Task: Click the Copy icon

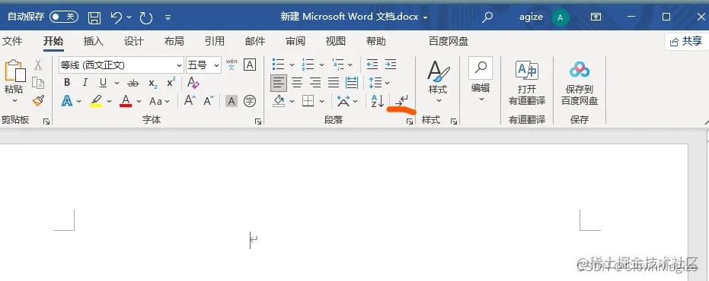Action: pos(38,83)
